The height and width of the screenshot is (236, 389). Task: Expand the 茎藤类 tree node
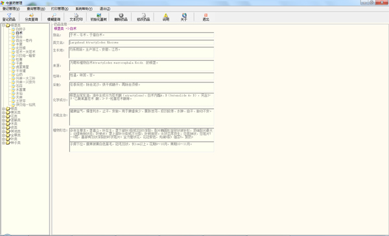tap(3, 120)
